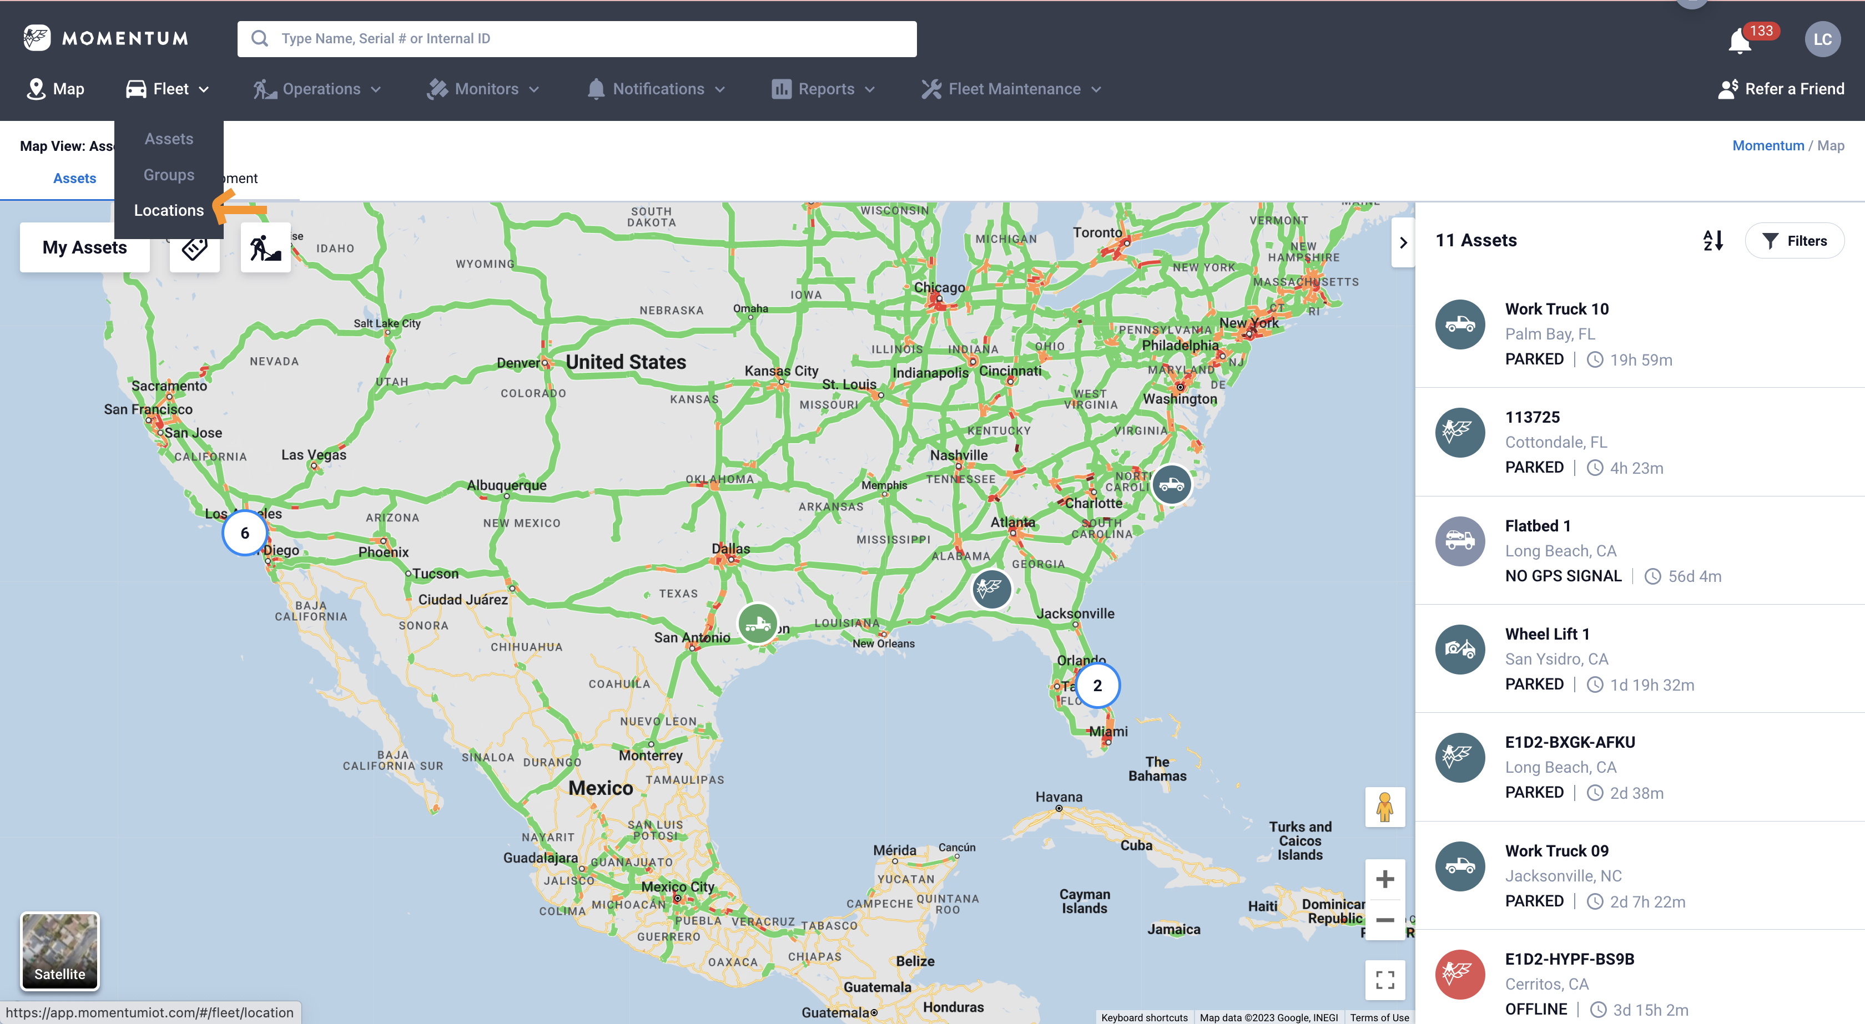
Task: Click the notification bell icon
Action: pyautogui.click(x=1740, y=40)
